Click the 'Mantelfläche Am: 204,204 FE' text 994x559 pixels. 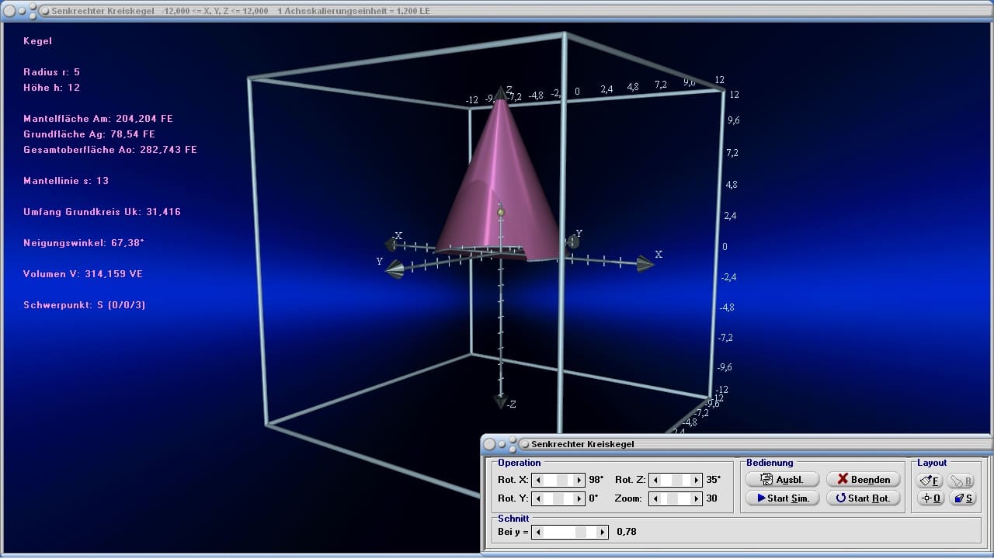pos(98,119)
